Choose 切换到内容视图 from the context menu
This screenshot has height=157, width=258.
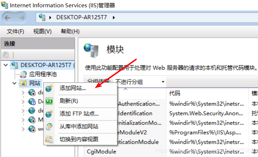click(x=80, y=139)
